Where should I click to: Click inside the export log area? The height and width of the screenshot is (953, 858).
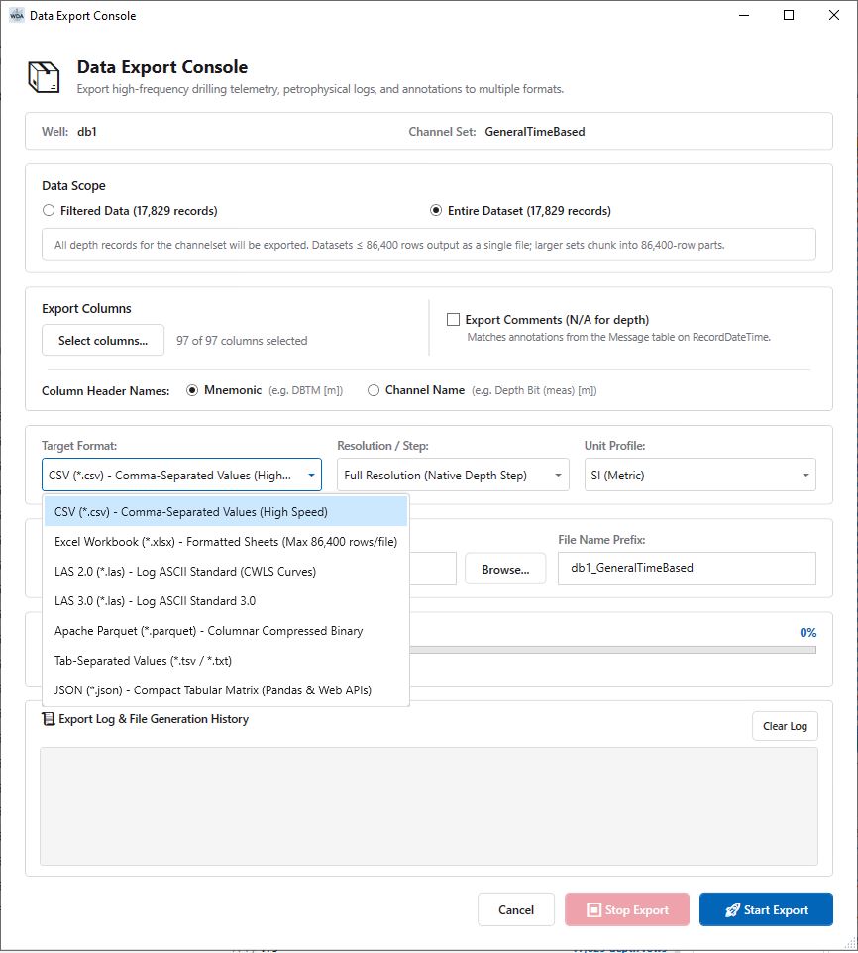[x=429, y=806]
